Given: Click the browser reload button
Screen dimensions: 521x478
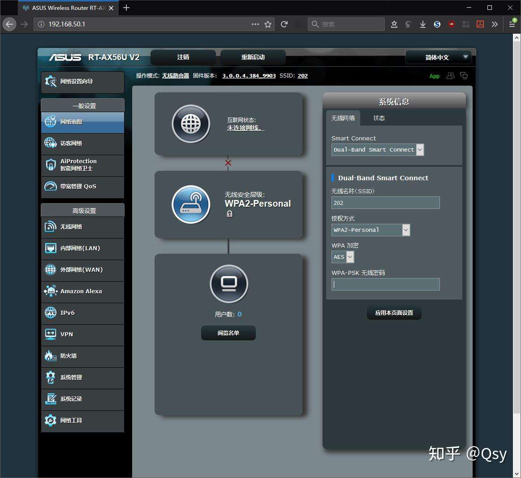Looking at the screenshot, I should coord(284,24).
